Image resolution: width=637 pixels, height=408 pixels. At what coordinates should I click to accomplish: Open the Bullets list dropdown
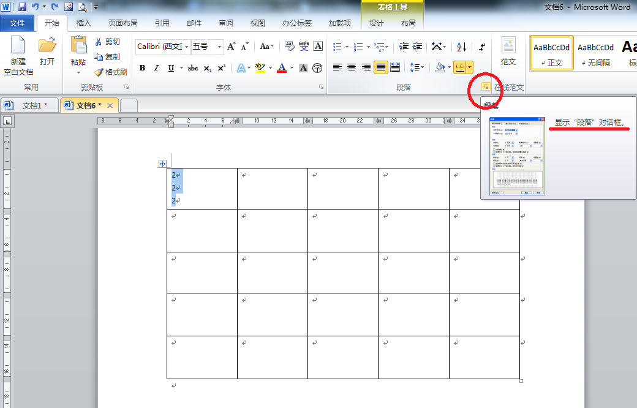point(347,47)
